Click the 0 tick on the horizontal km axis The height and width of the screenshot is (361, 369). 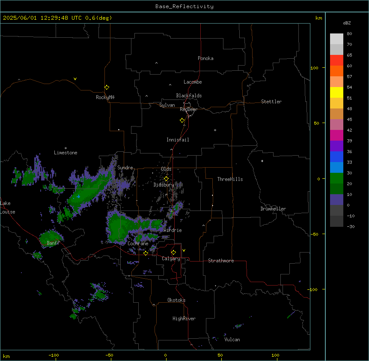pyautogui.click(x=165, y=355)
